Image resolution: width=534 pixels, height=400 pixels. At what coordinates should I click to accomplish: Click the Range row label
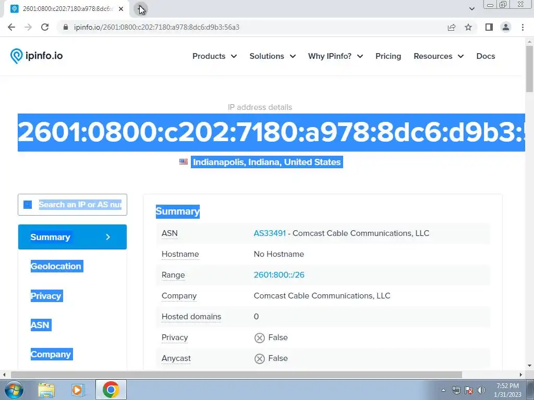click(173, 275)
